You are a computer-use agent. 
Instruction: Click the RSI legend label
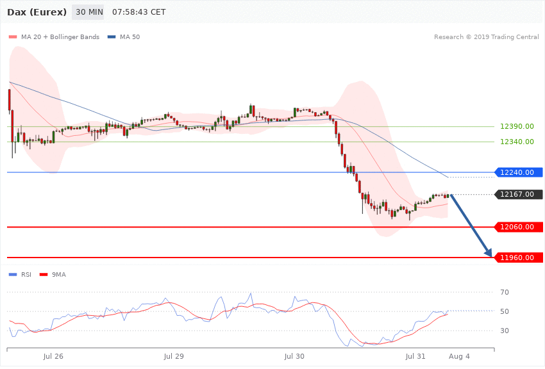(x=26, y=275)
